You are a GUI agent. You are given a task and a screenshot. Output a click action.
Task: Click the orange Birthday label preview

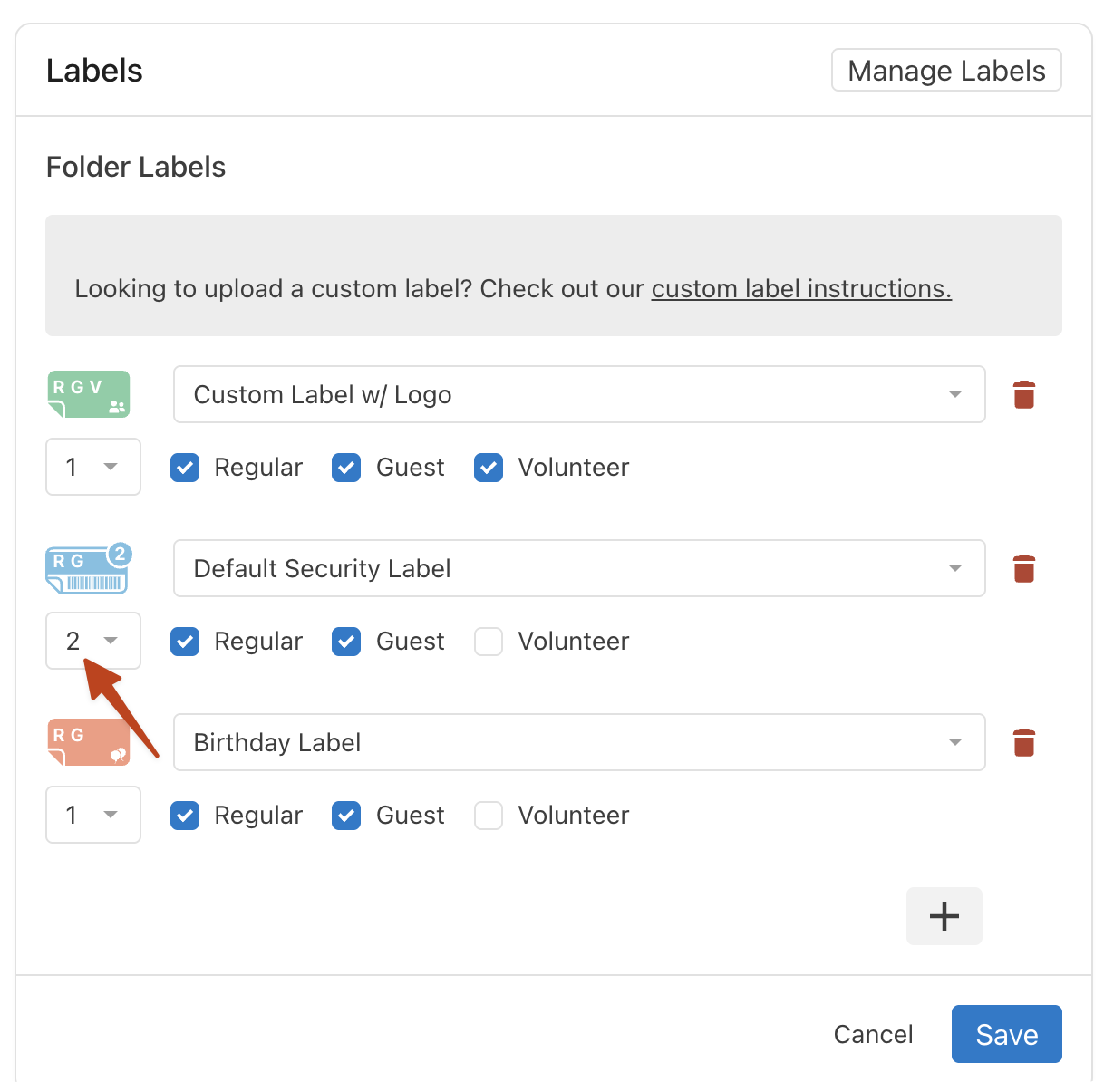(x=88, y=742)
